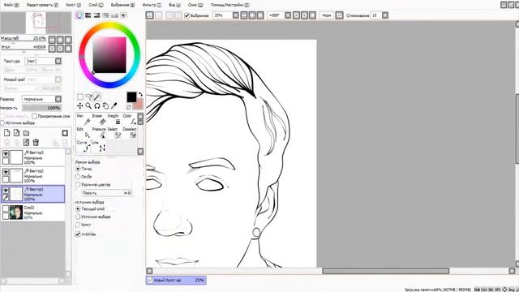The image size is (519, 292).
Task: Open the stabilizer value dropdown
Action: [385, 15]
